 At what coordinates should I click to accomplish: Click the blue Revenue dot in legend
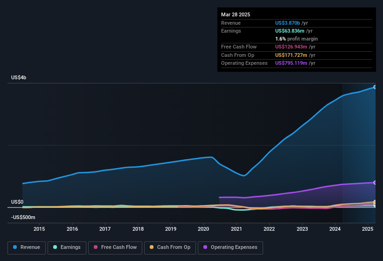(x=15, y=247)
